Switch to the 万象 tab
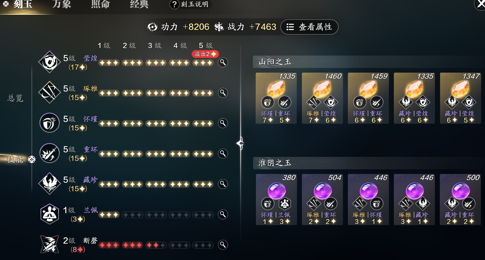This screenshot has width=485, height=260. click(61, 4)
